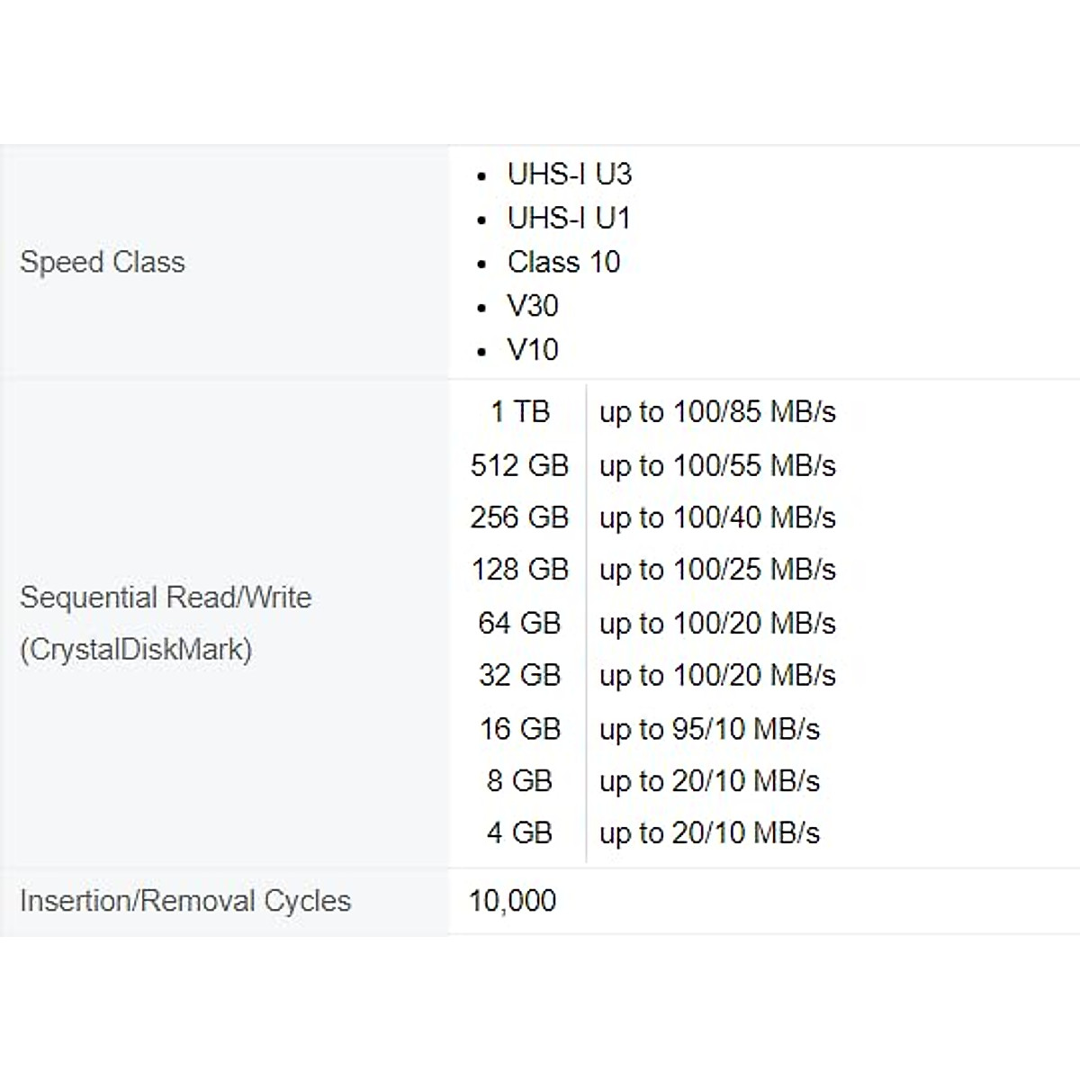This screenshot has height=1080, width=1080.
Task: Select the 1 TB capacity cell
Action: [x=519, y=412]
